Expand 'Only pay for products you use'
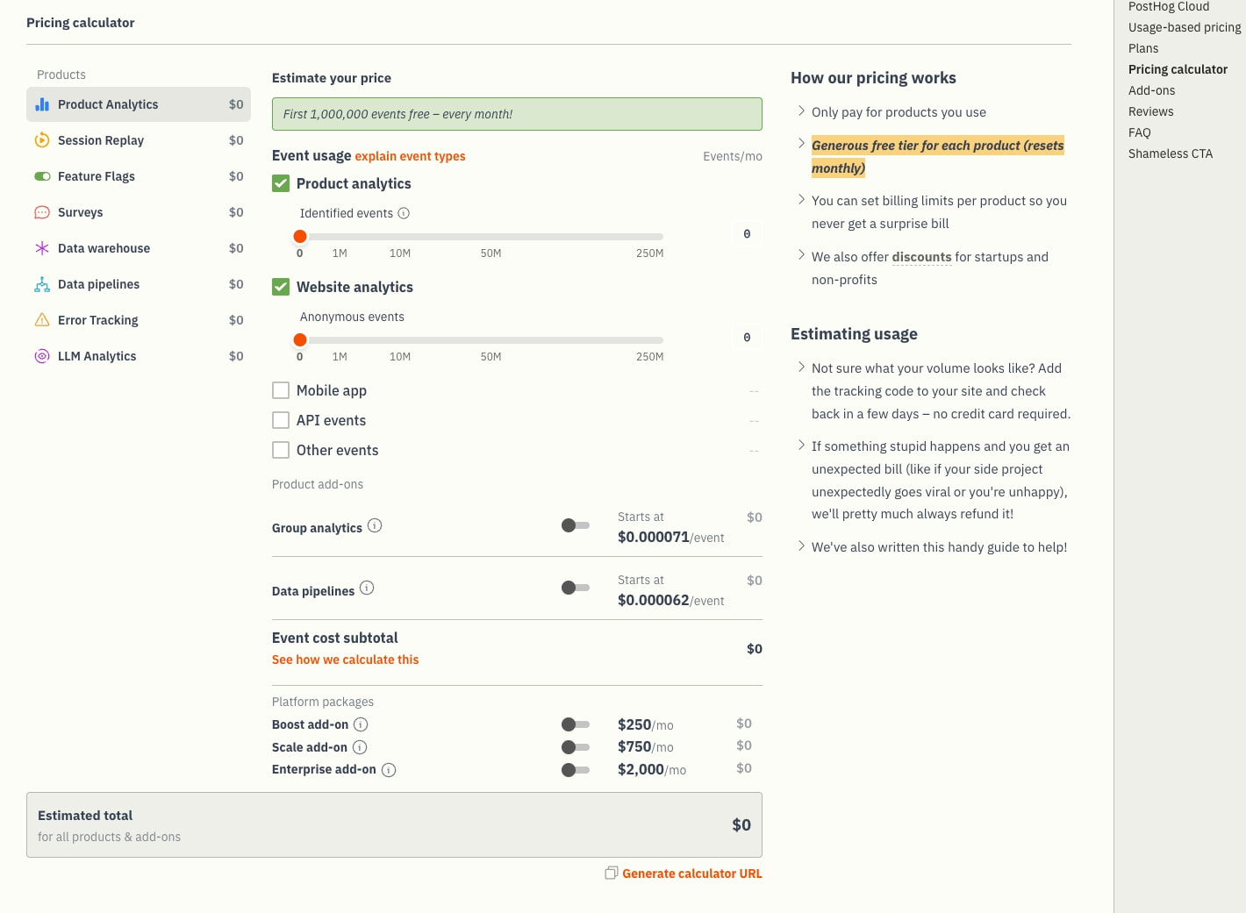Viewport: 1246px width, 913px height. click(x=801, y=111)
